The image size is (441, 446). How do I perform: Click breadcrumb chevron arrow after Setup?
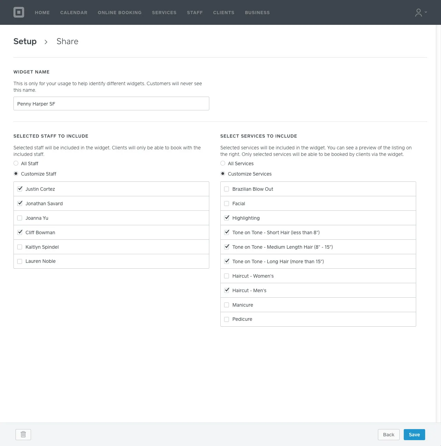tap(46, 42)
